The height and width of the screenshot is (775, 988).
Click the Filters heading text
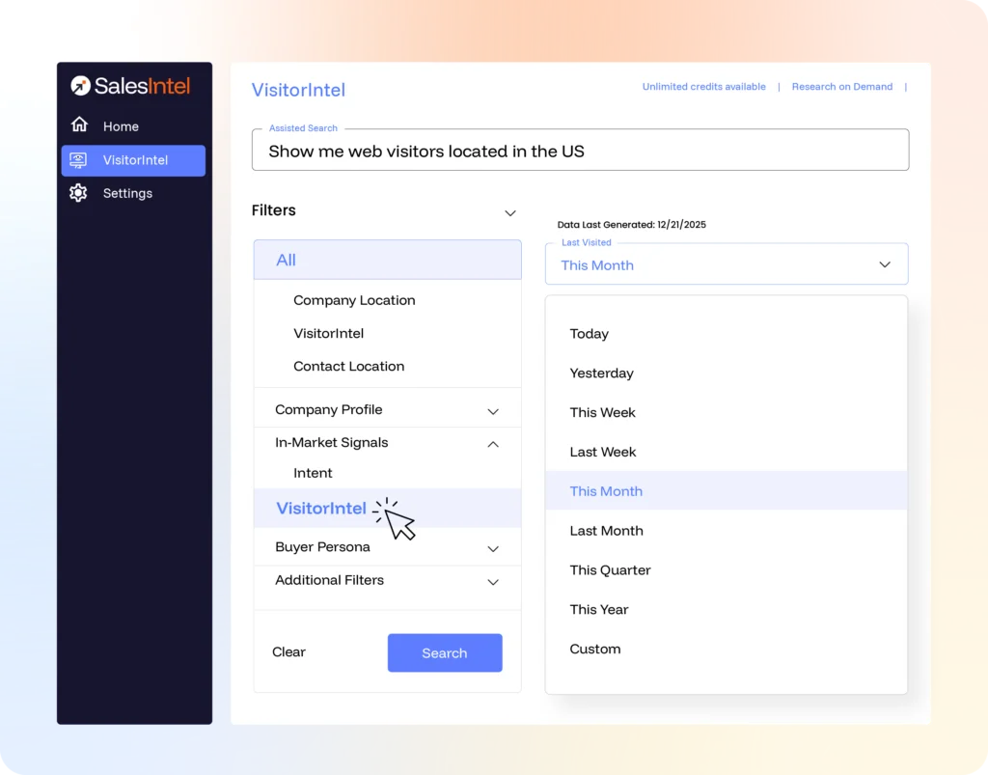pos(273,210)
